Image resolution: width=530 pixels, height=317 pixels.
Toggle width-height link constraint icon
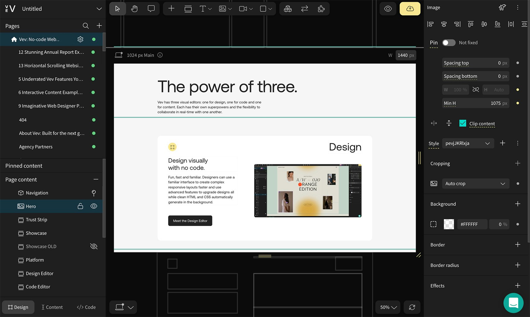tap(476, 89)
